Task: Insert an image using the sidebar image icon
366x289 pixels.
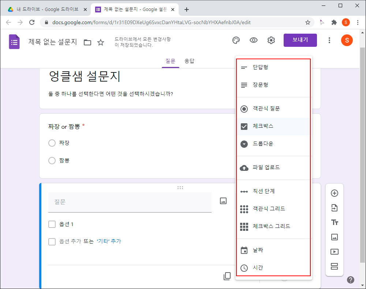Action: click(x=335, y=237)
